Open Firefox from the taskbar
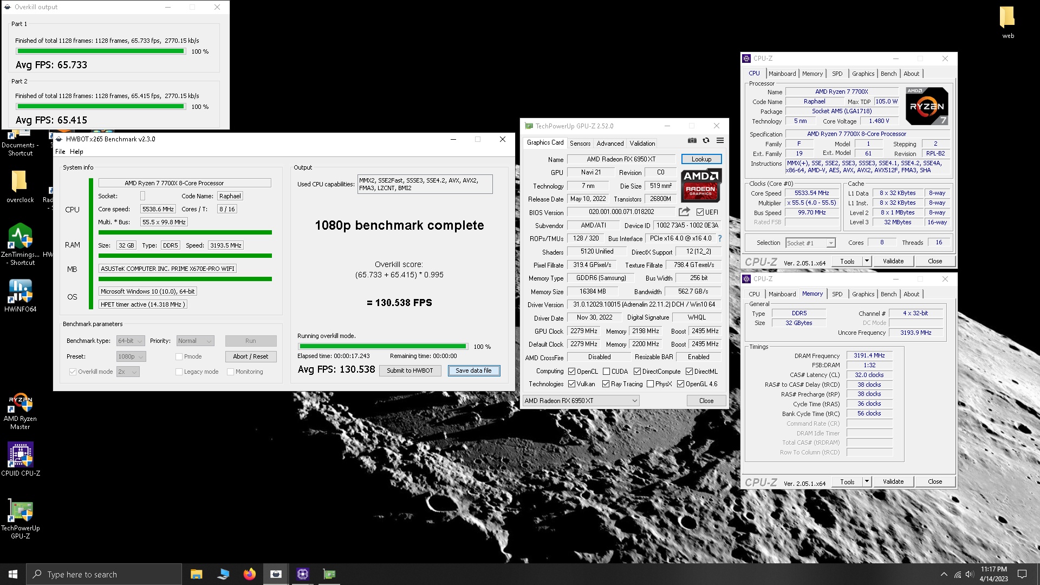Viewport: 1040px width, 585px height. [x=249, y=574]
